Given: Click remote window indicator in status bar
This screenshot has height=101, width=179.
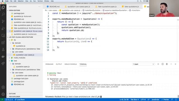Looking at the screenshot, I should pyautogui.click(x=2, y=100).
